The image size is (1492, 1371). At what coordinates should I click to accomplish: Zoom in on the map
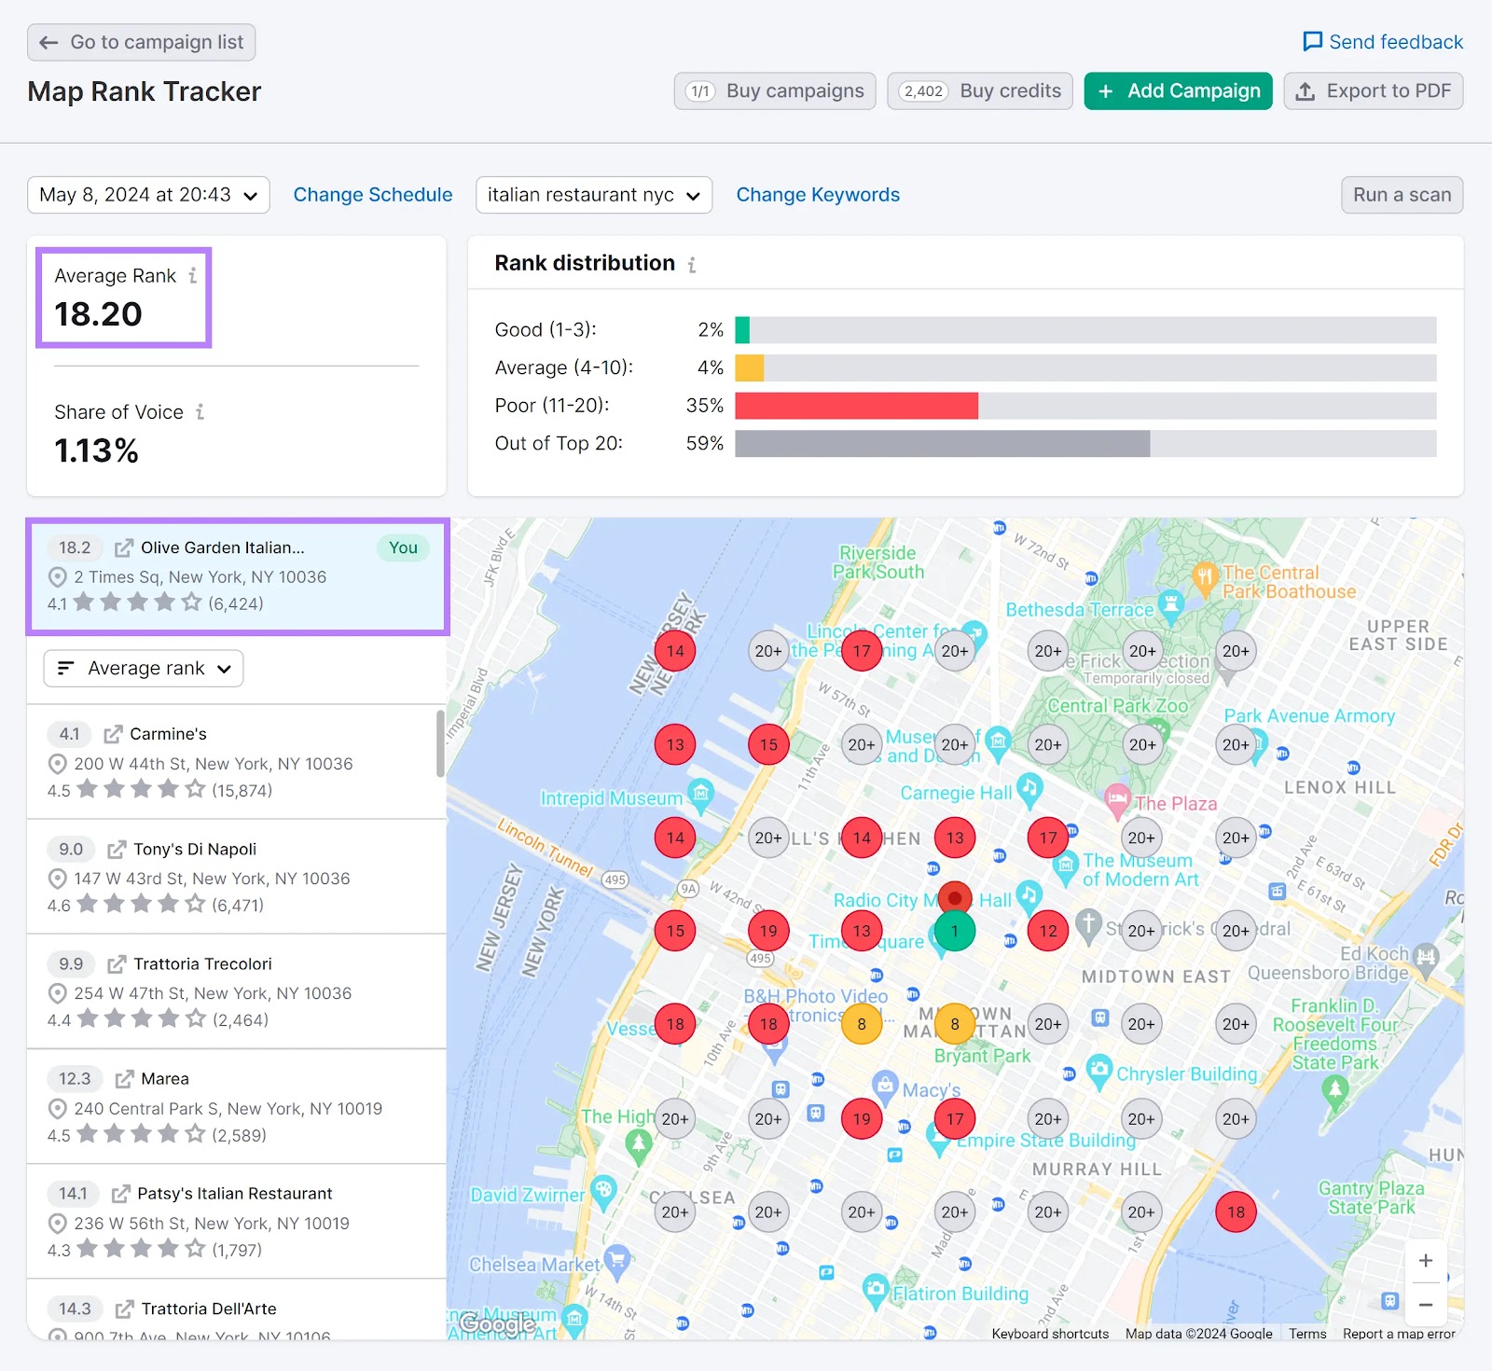click(1426, 1261)
